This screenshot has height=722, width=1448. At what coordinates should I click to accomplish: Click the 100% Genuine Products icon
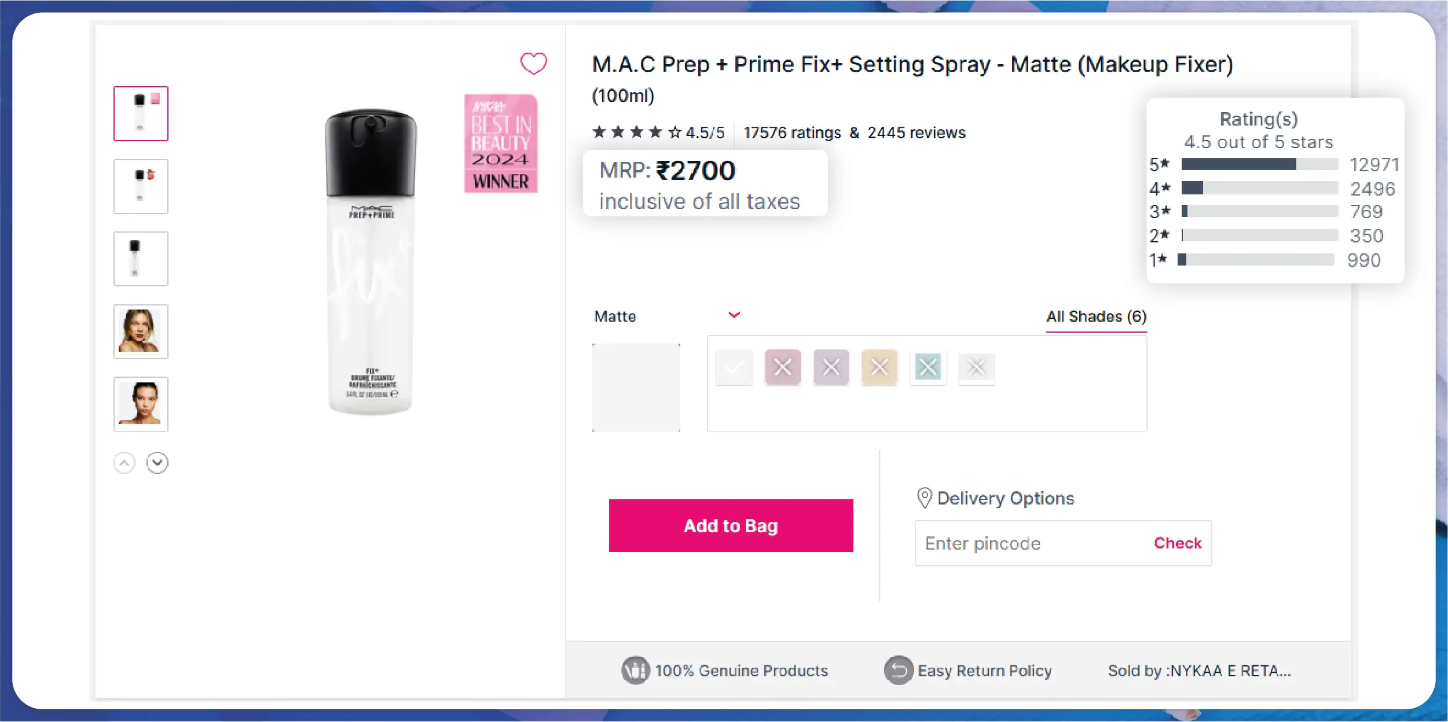click(635, 671)
